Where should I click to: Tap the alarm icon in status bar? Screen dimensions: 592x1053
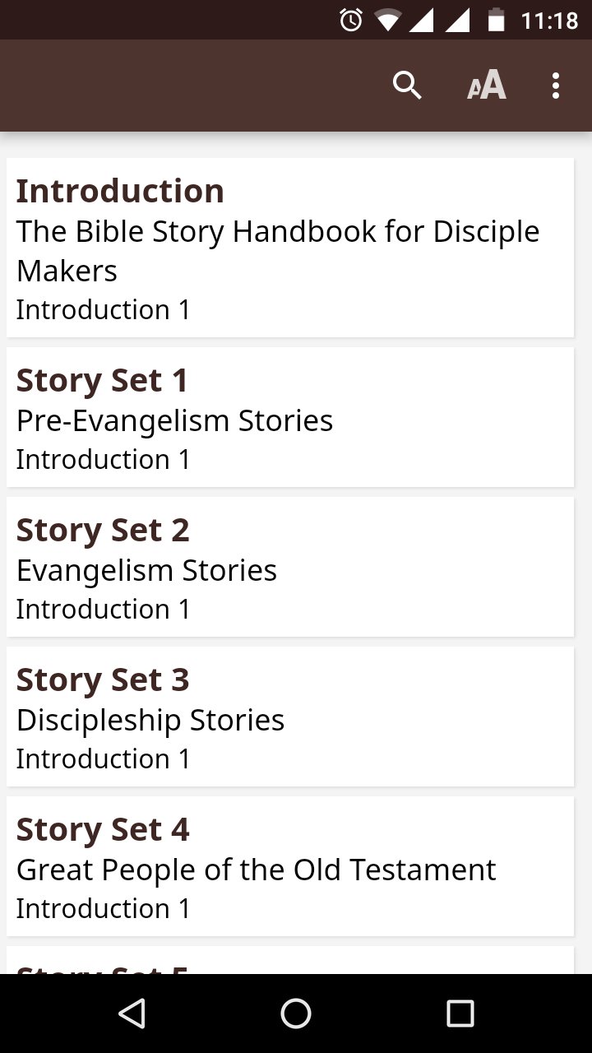coord(351,20)
